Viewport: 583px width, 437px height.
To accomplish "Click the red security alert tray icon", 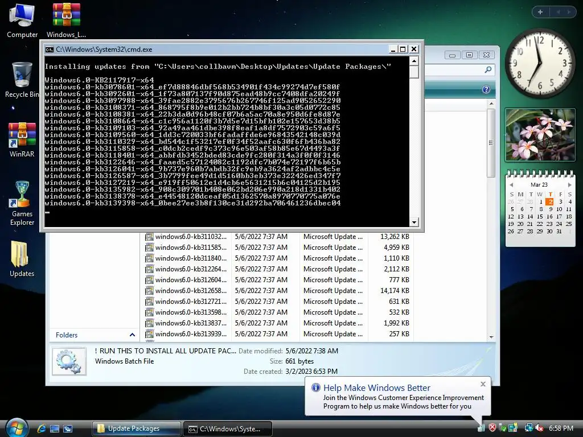I will click(x=492, y=428).
